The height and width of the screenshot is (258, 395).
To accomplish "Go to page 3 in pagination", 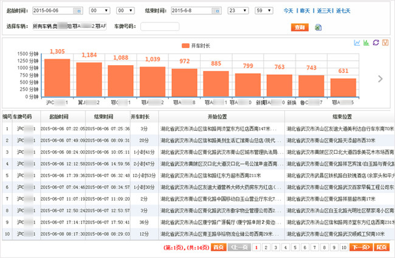I will pos(276,248).
